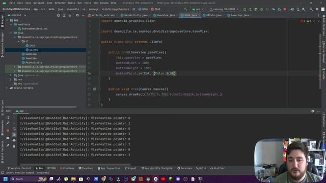The height and width of the screenshot is (183, 326).
Task: Collapse the manifests folder
Action: (x=11, y=24)
